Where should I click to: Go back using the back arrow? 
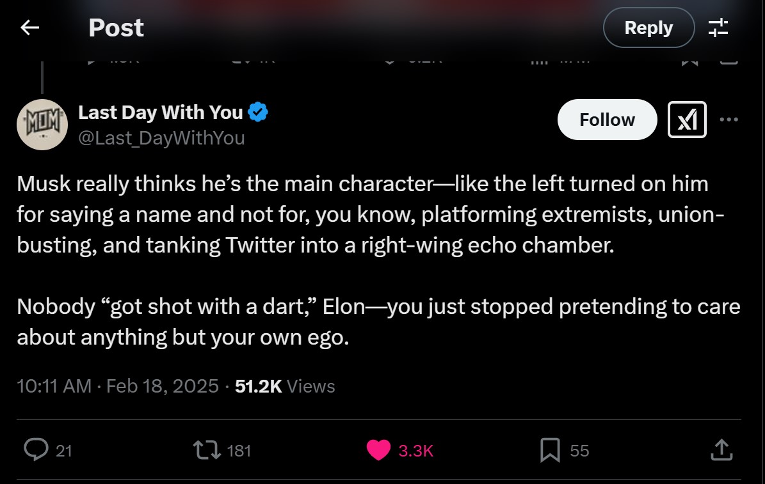coord(30,27)
